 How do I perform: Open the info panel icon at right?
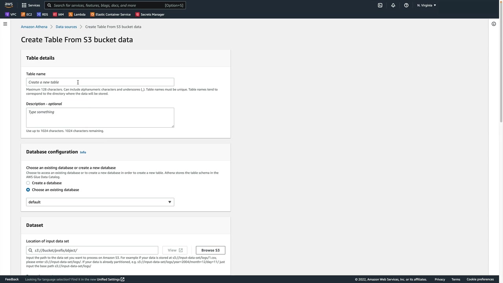pos(494,24)
